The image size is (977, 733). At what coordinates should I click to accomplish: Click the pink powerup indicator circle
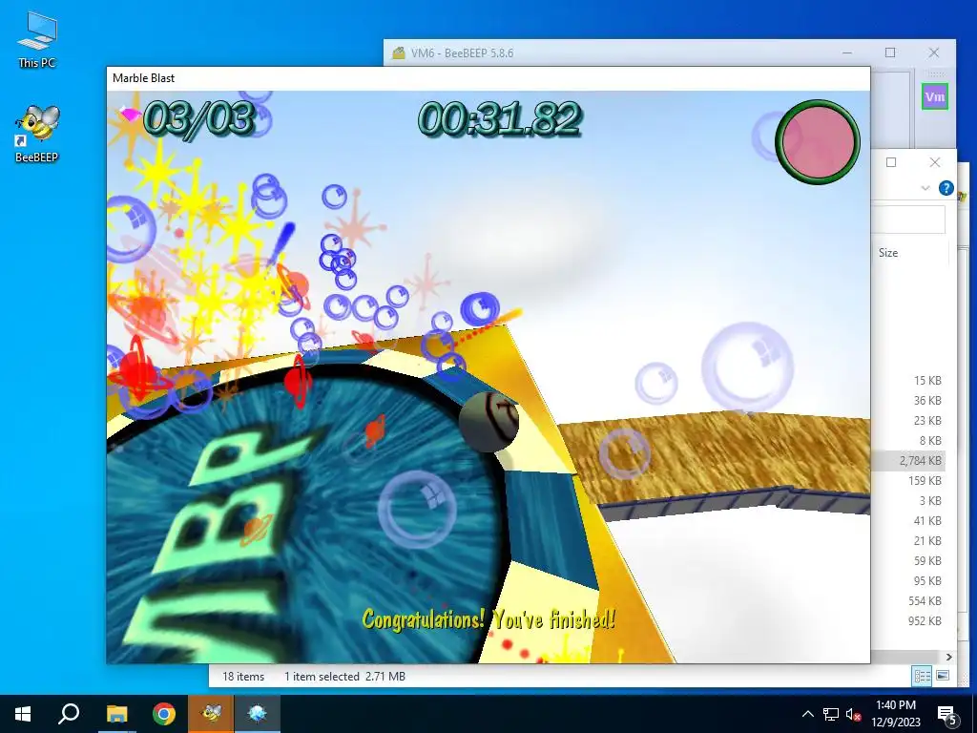pos(818,142)
